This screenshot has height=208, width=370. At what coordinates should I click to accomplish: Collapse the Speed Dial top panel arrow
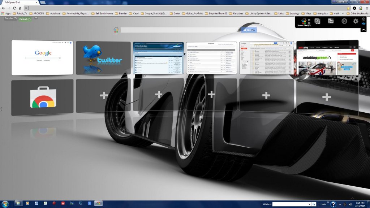(x=363, y=30)
